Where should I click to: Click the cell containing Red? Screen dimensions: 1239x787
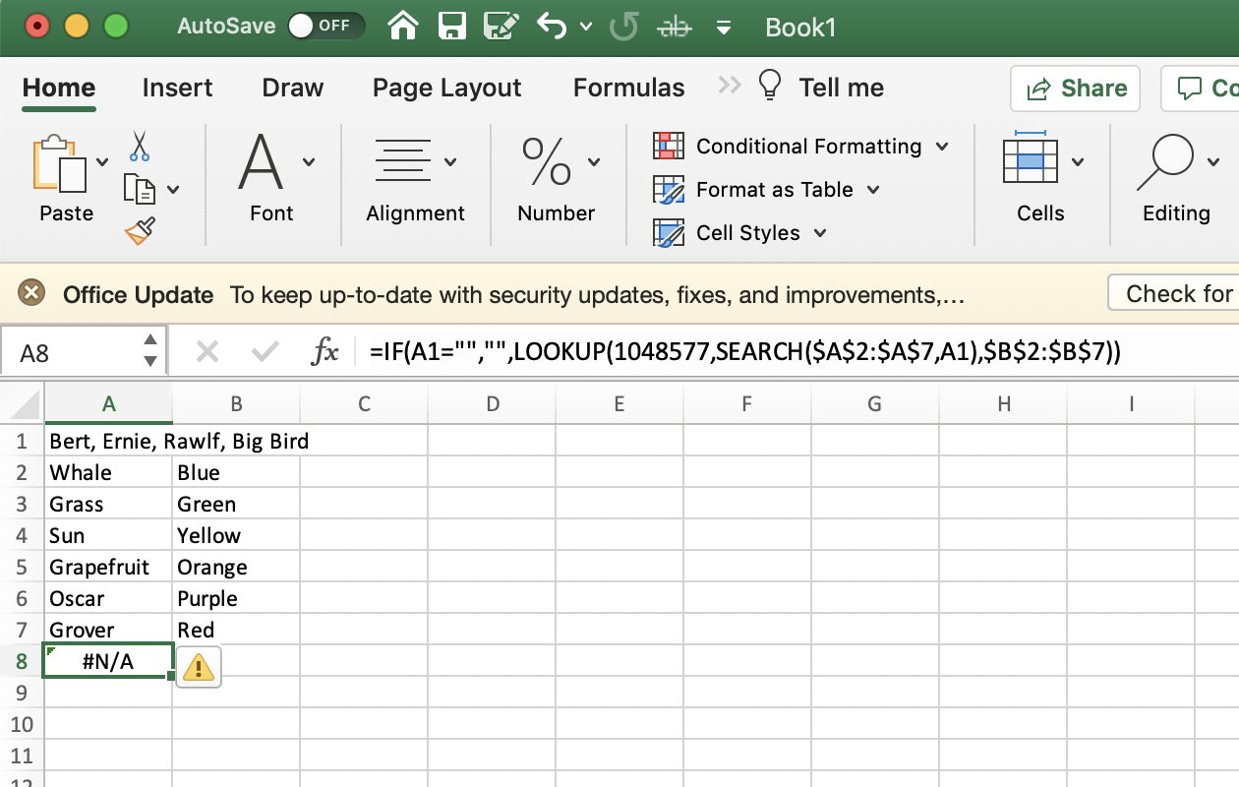(x=236, y=630)
